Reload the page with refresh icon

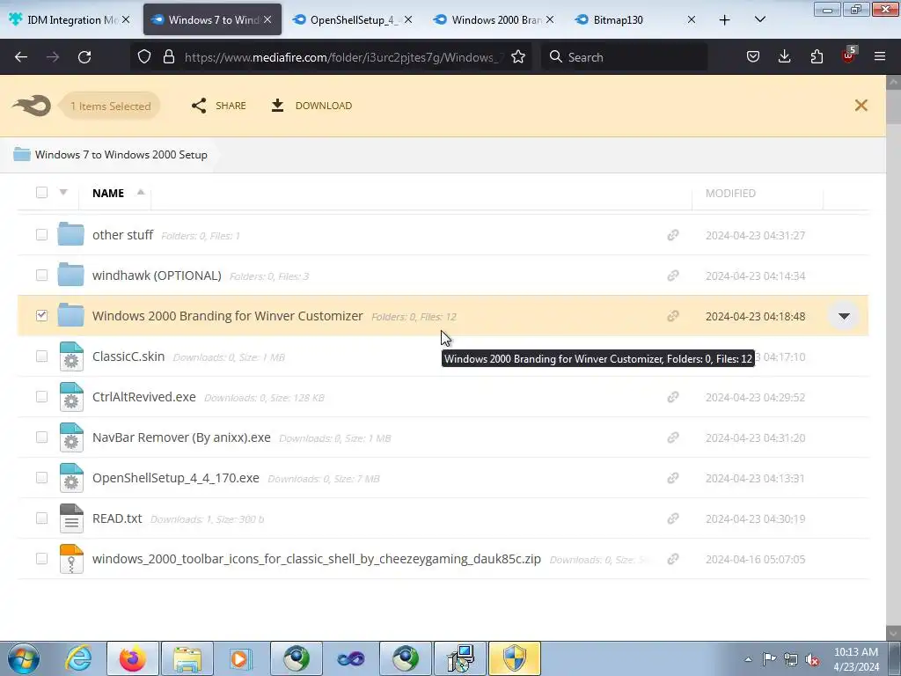tap(84, 57)
